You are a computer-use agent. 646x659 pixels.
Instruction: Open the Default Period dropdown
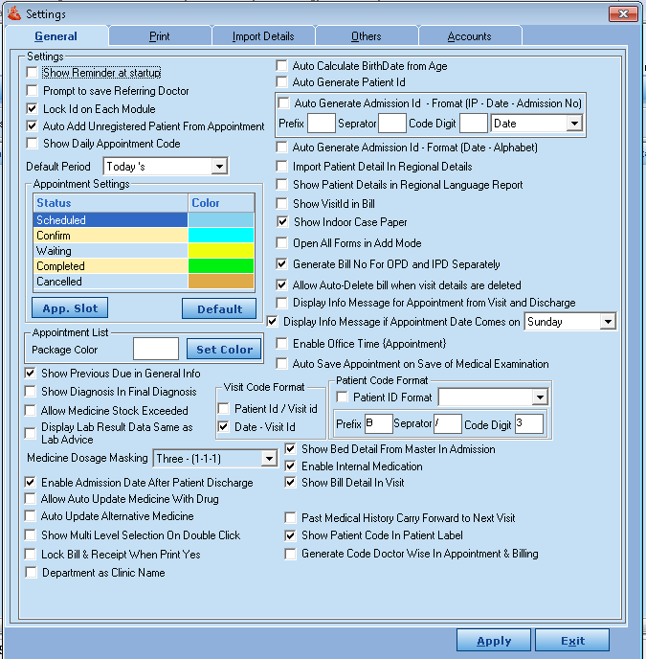tap(219, 167)
